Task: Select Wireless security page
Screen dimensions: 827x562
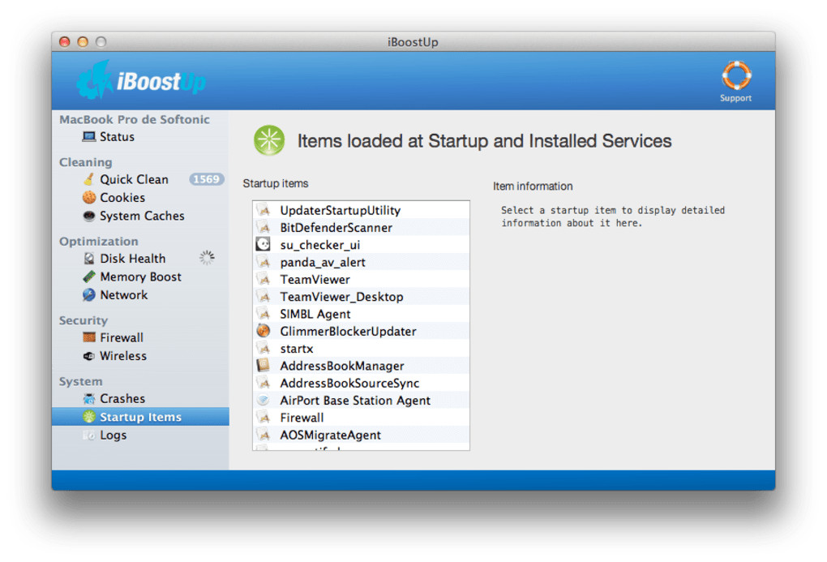Action: [x=140, y=356]
